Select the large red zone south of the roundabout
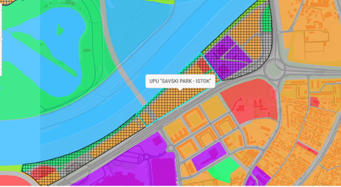This screenshot has height=187, width=341. click(250, 101)
